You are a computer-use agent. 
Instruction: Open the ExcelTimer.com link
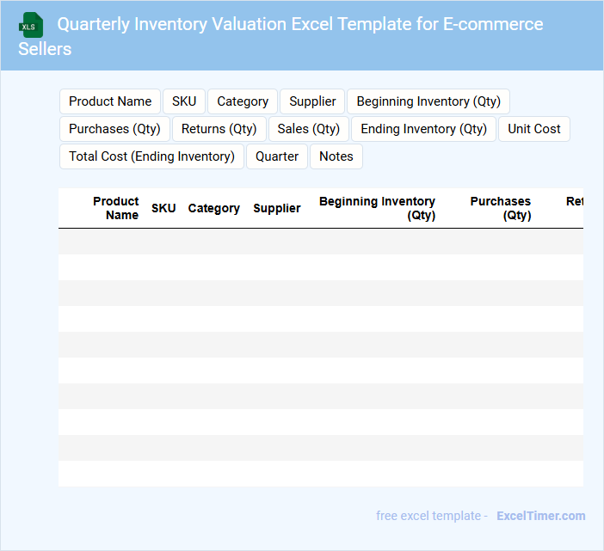tap(540, 516)
